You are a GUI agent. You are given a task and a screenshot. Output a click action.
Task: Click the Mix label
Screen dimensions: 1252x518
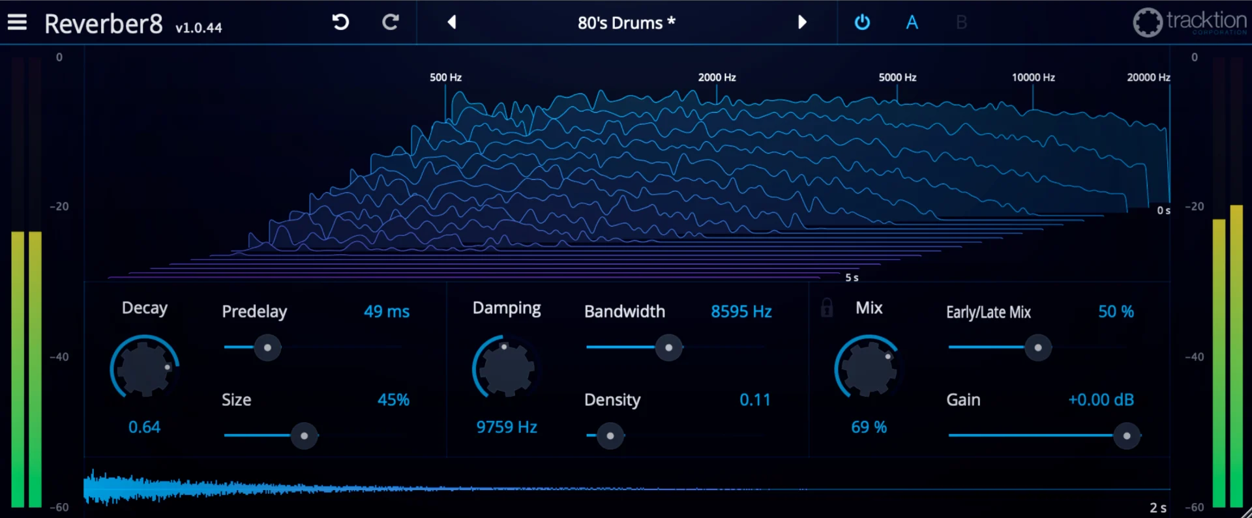[869, 308]
